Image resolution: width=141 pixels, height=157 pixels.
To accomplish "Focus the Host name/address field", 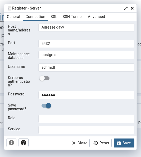I will click(x=86, y=27).
